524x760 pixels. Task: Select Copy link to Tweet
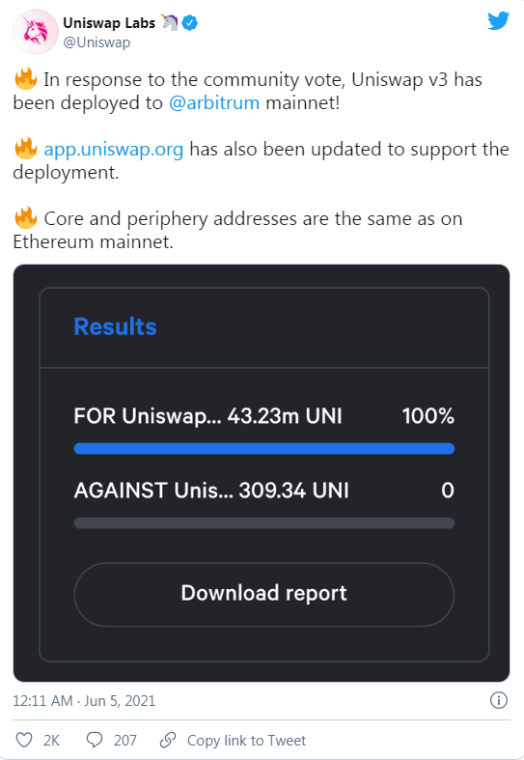pyautogui.click(x=246, y=740)
